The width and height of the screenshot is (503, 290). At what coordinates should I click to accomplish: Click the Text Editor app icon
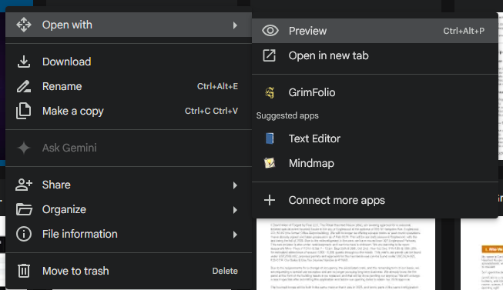[x=270, y=138]
